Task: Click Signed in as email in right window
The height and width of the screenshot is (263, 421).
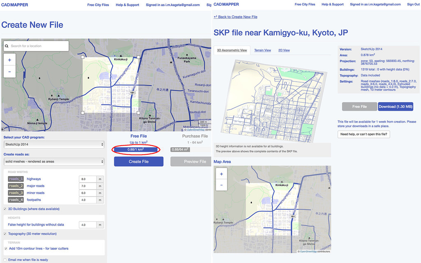Action: 375,4
